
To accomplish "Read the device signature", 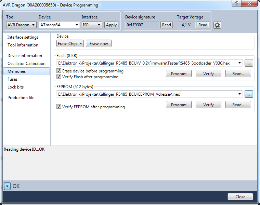I will tap(167, 25).
